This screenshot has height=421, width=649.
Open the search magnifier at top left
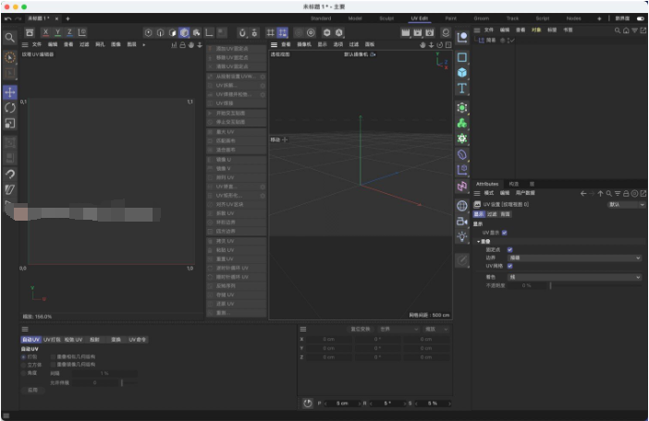(9, 38)
